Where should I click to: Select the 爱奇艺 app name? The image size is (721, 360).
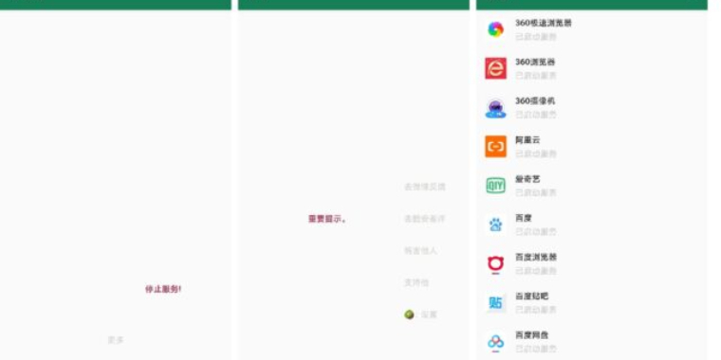(527, 179)
